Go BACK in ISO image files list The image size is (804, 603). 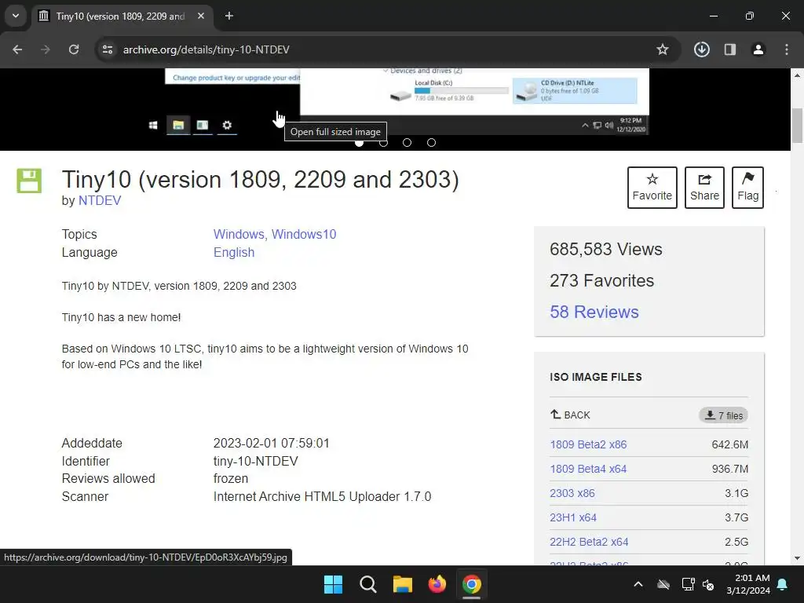(x=570, y=415)
